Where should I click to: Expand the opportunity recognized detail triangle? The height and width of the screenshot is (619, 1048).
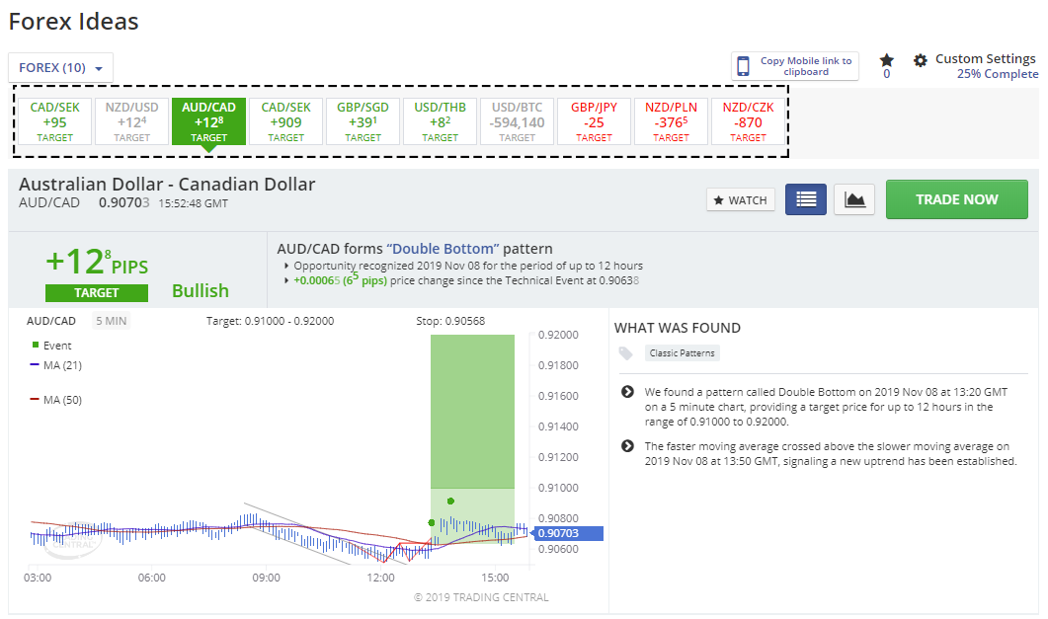point(286,266)
